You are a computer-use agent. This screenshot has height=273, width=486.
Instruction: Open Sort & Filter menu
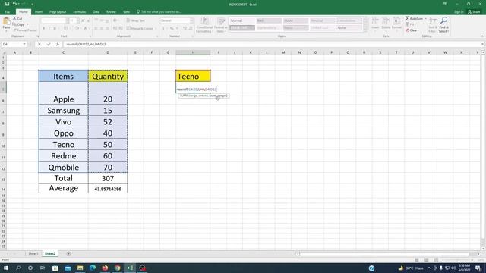pos(433,25)
